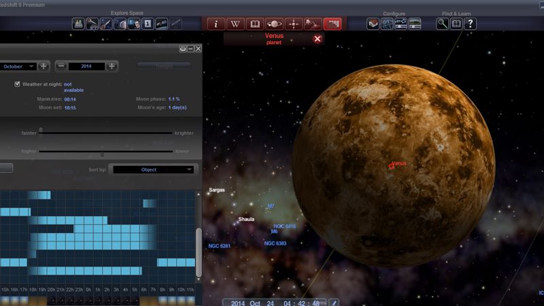This screenshot has width=544, height=306.
Task: Click hour 04 in bottom time display
Action: point(287,303)
